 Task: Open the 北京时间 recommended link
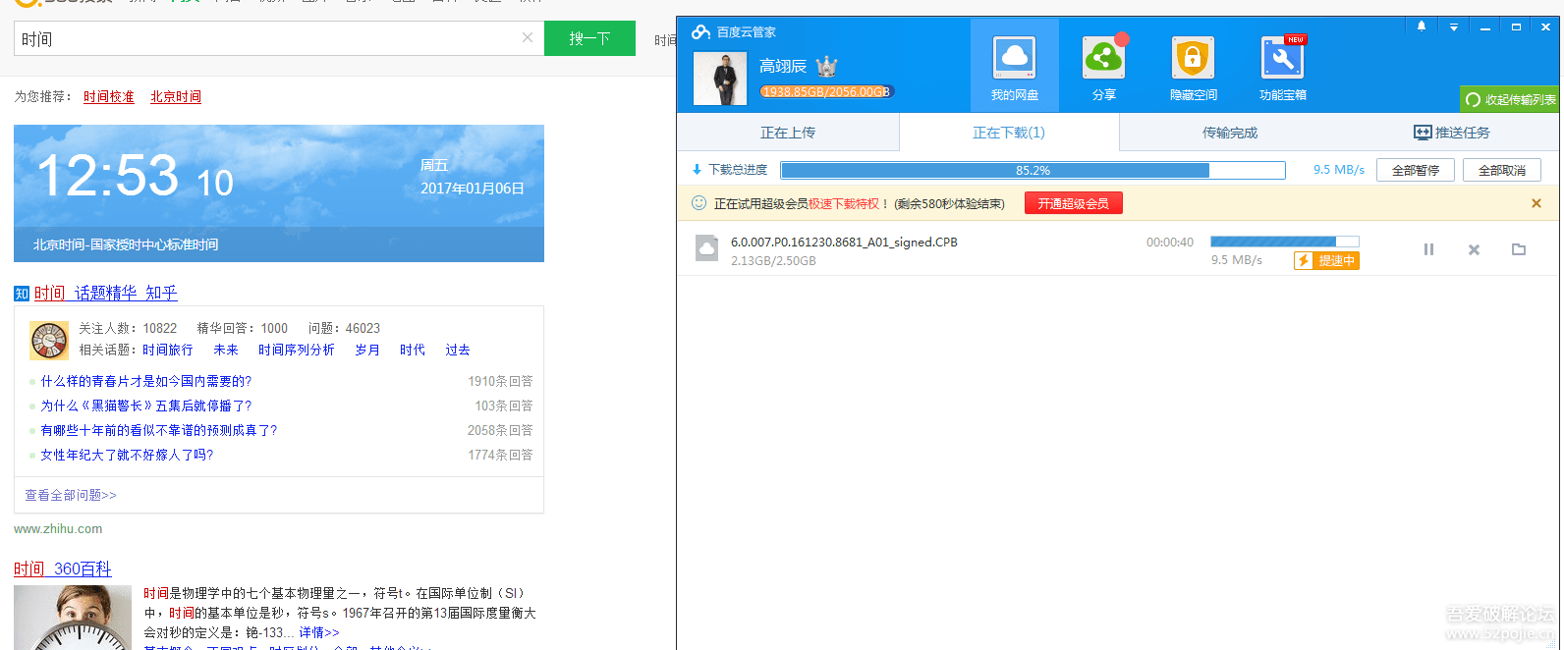pos(176,96)
